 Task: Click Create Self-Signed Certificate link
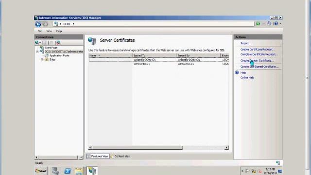pyautogui.click(x=259, y=67)
